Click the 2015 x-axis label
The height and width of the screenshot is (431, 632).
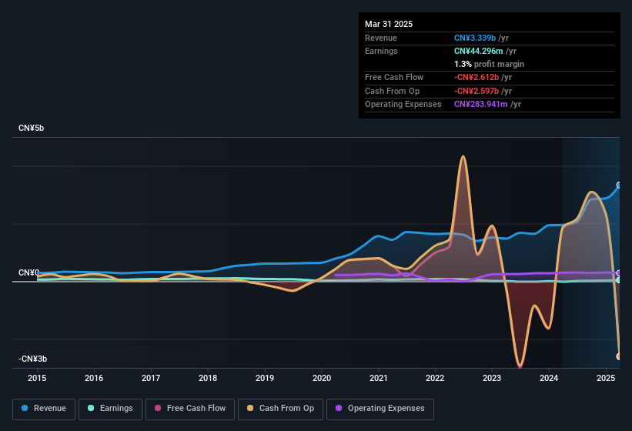[x=37, y=378]
